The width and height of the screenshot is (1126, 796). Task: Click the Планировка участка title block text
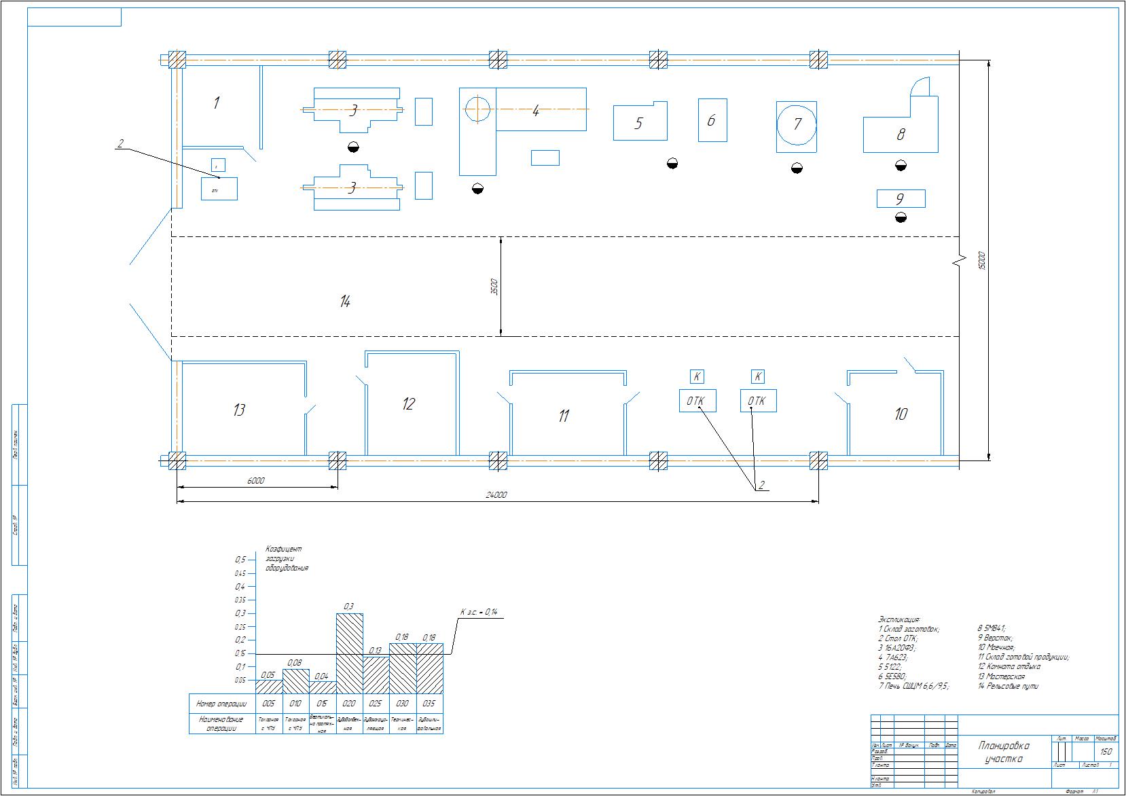point(1004,753)
